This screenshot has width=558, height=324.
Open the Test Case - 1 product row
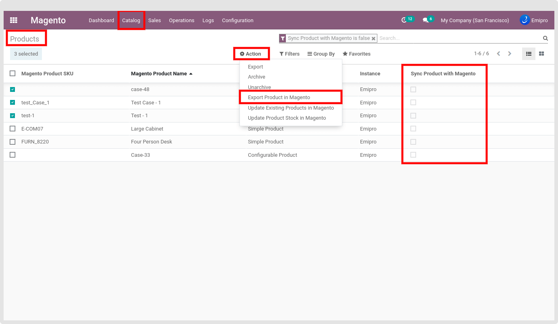click(279, 102)
